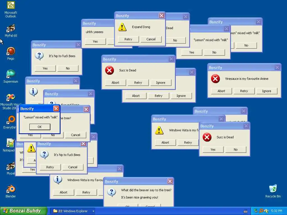Click the red error icon in Vinesauce dialog
The image size is (287, 215).
point(215,79)
